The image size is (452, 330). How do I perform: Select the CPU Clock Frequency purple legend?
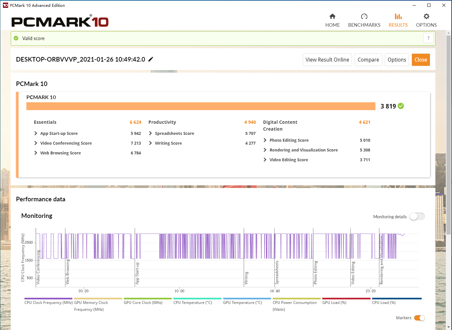click(48, 298)
